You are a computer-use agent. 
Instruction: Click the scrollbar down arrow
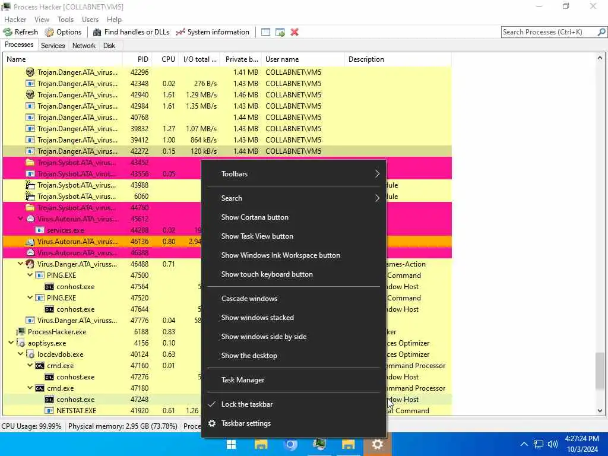[600, 411]
